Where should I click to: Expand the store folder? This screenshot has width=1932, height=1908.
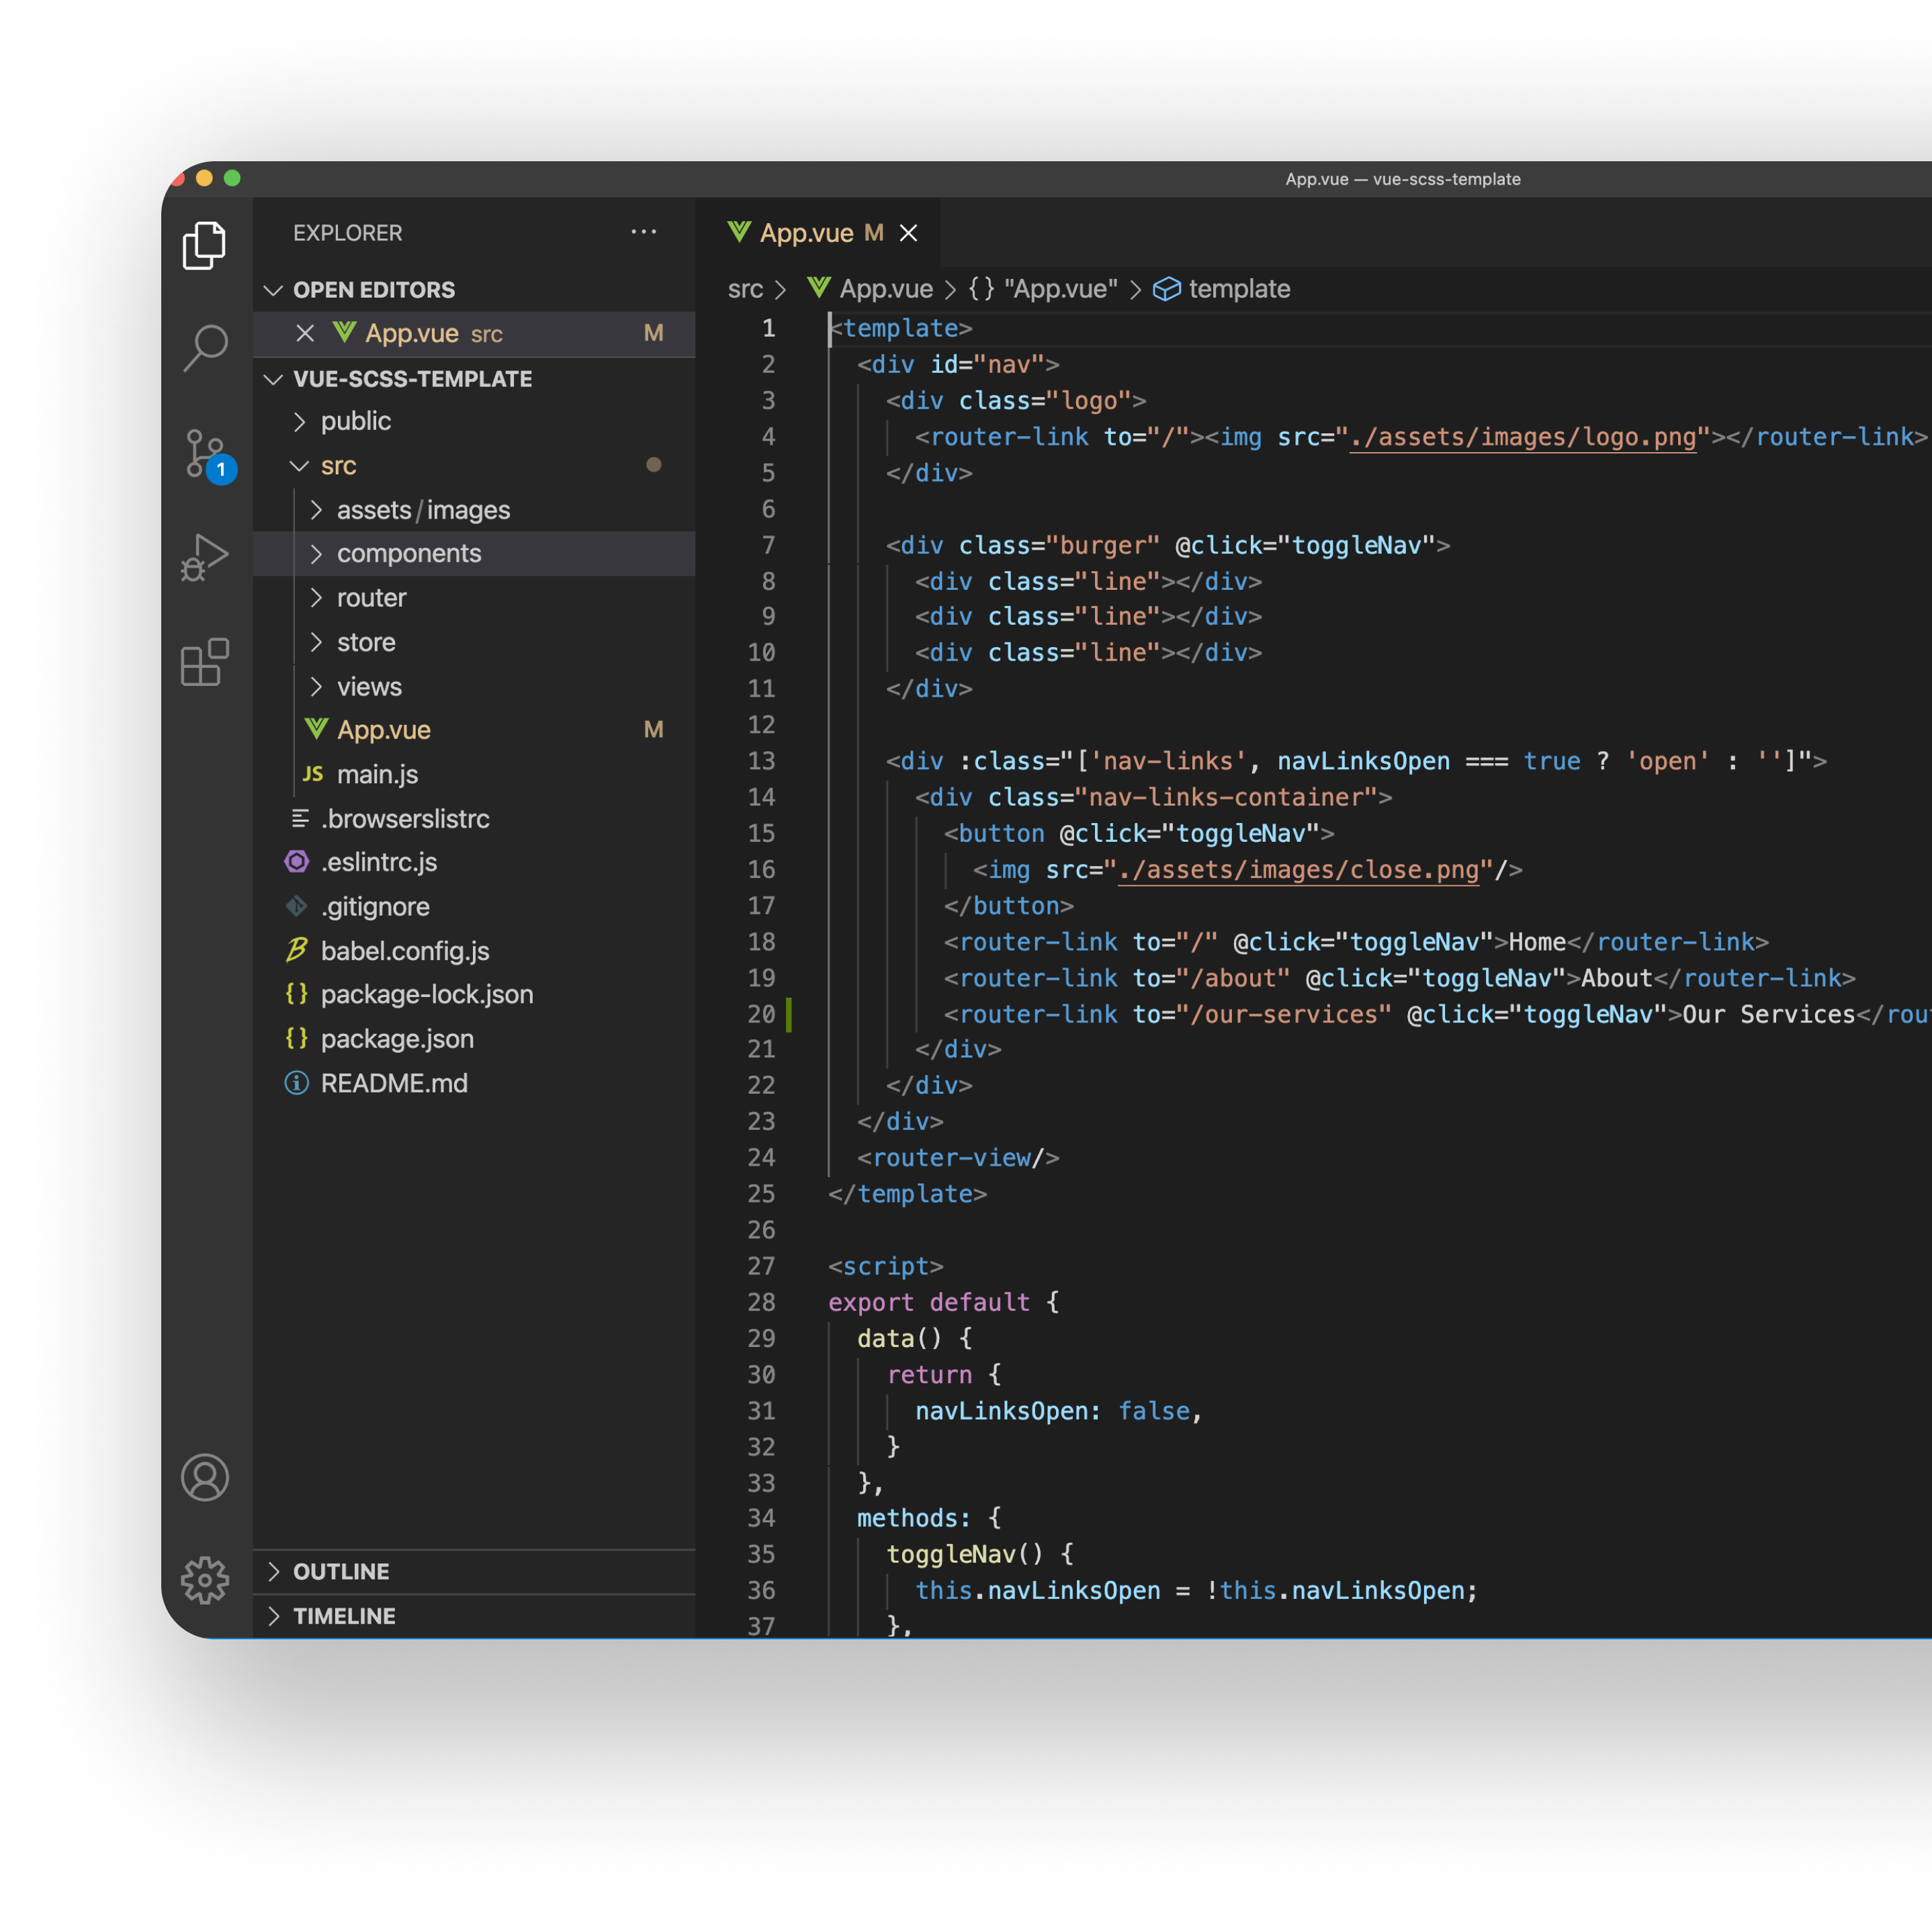[474, 642]
